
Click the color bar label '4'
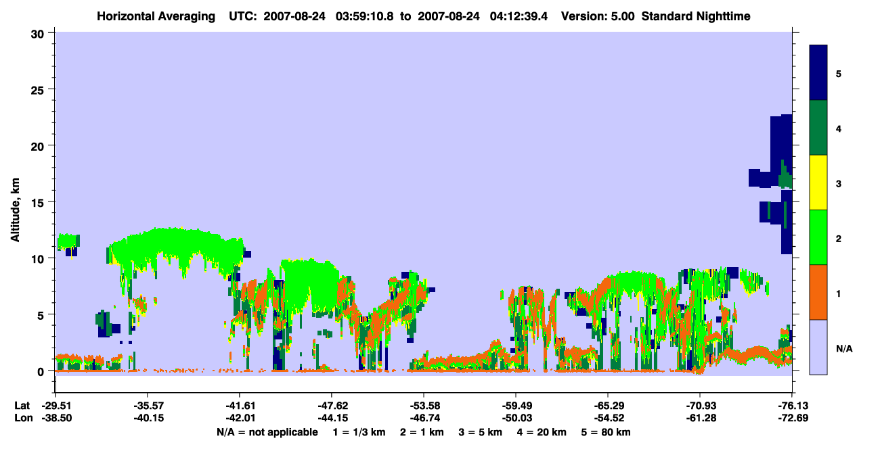(x=839, y=128)
